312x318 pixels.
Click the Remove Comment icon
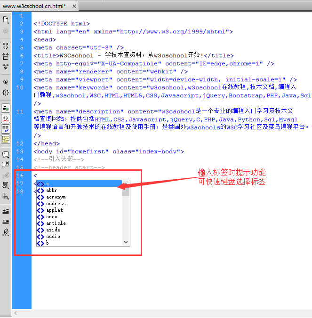coord(6,165)
